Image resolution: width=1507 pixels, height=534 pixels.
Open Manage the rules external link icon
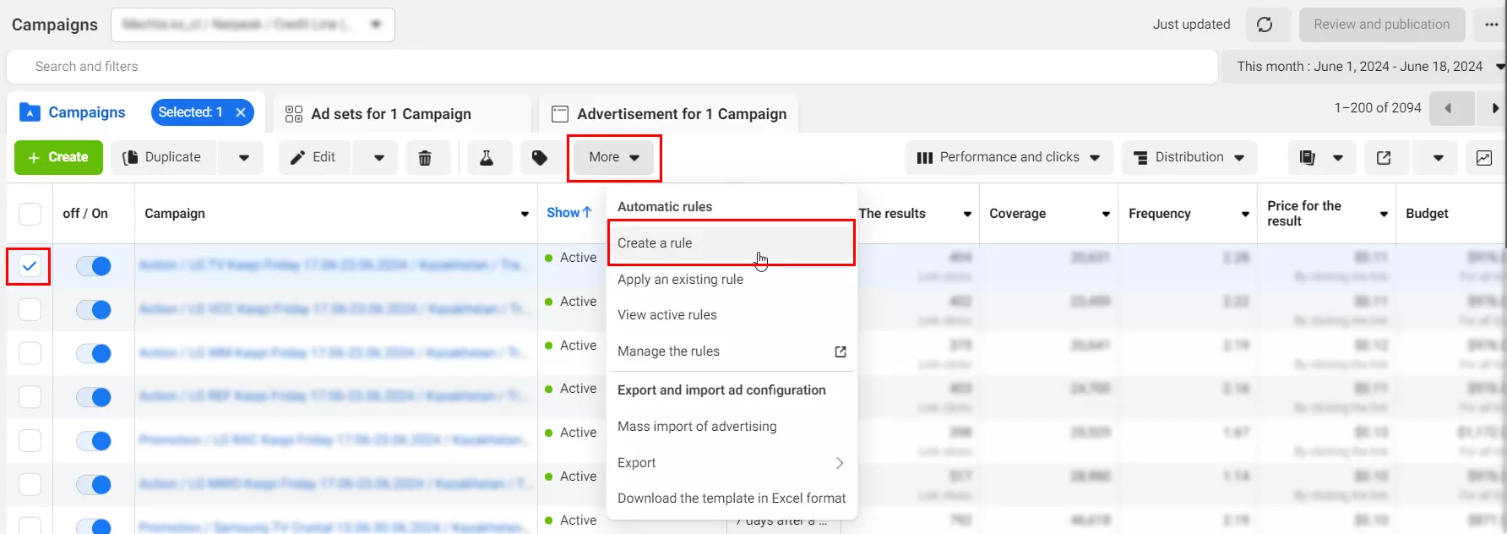pos(841,351)
